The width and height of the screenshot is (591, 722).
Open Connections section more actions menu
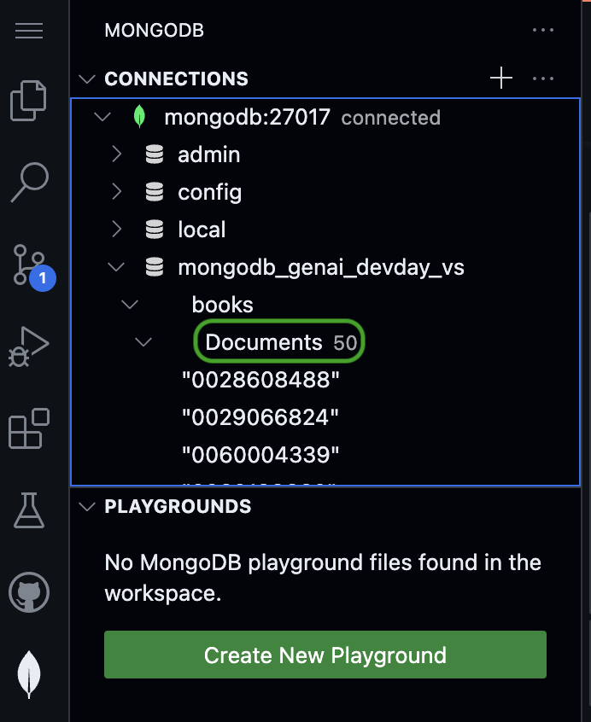click(543, 79)
